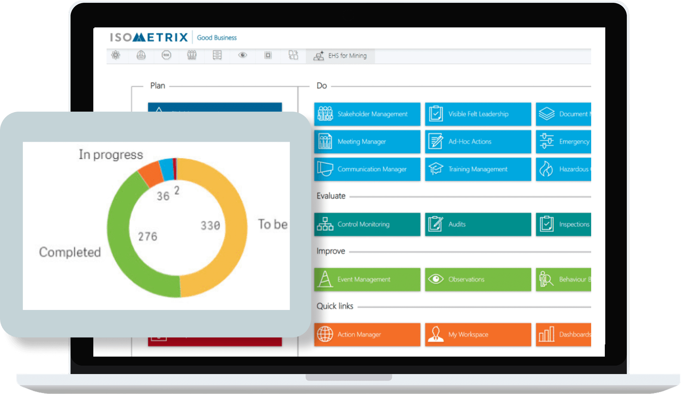Click the document transfer arrows icon
The height and width of the screenshot is (394, 682).
click(x=293, y=55)
